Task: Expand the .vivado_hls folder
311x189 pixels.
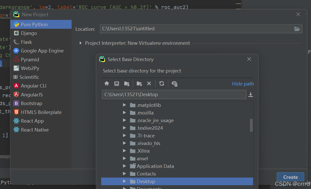Action: coord(125,143)
